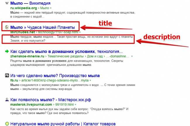
Task: Click the Дом и сад breadcrumb
Action: 95,56
